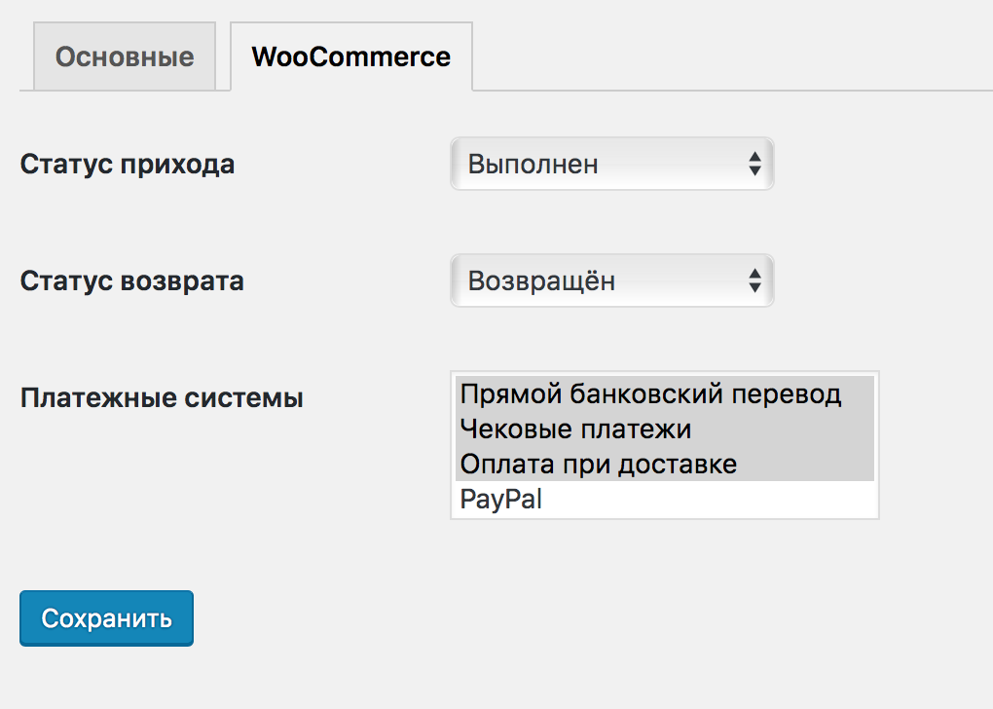Click the Сохранить button

point(106,618)
